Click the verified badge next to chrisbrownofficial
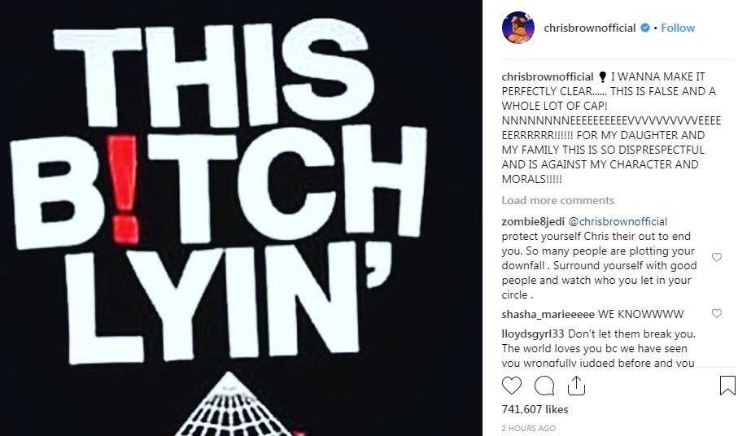This screenshot has height=436, width=738. [x=644, y=28]
